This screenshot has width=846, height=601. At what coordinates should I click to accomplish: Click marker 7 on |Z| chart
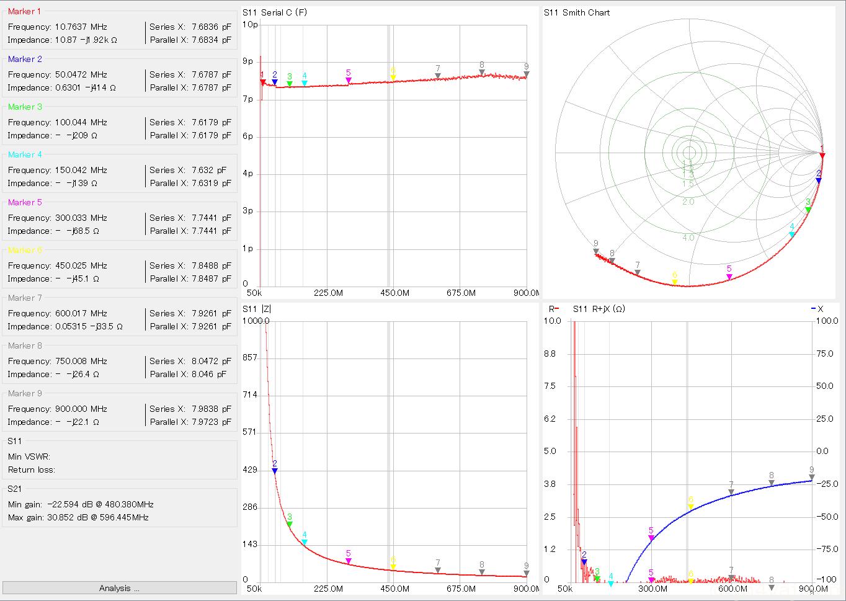pyautogui.click(x=438, y=570)
